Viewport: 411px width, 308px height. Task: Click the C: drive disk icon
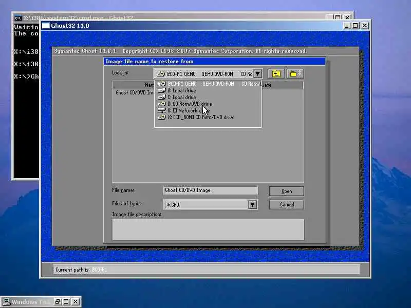tap(162, 97)
